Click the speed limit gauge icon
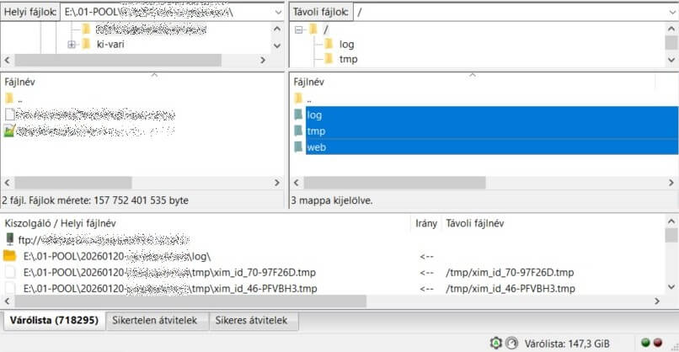Screen dimensions: 679x352 [511, 343]
